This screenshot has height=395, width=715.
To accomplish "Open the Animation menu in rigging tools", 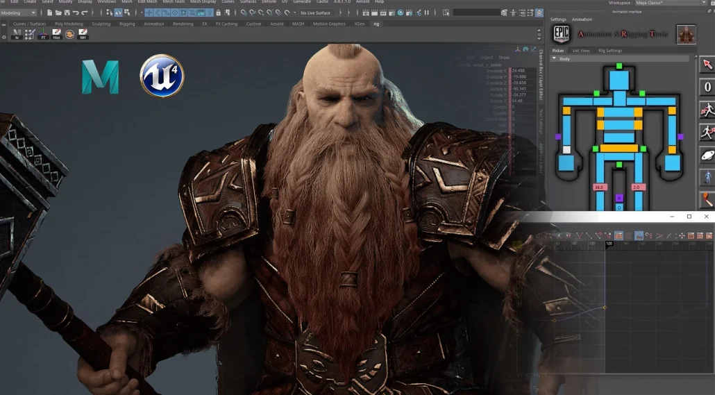I will 582,19.
